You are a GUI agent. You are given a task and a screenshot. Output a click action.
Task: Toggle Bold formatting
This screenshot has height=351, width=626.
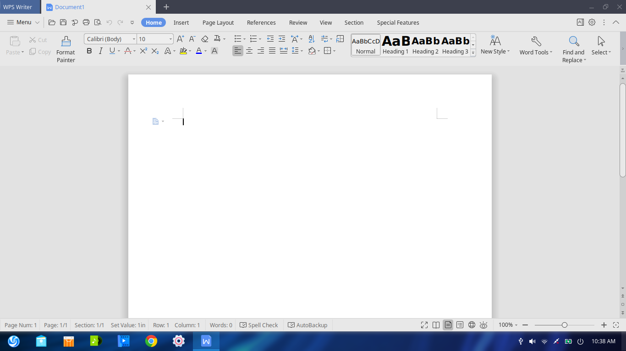(x=89, y=51)
